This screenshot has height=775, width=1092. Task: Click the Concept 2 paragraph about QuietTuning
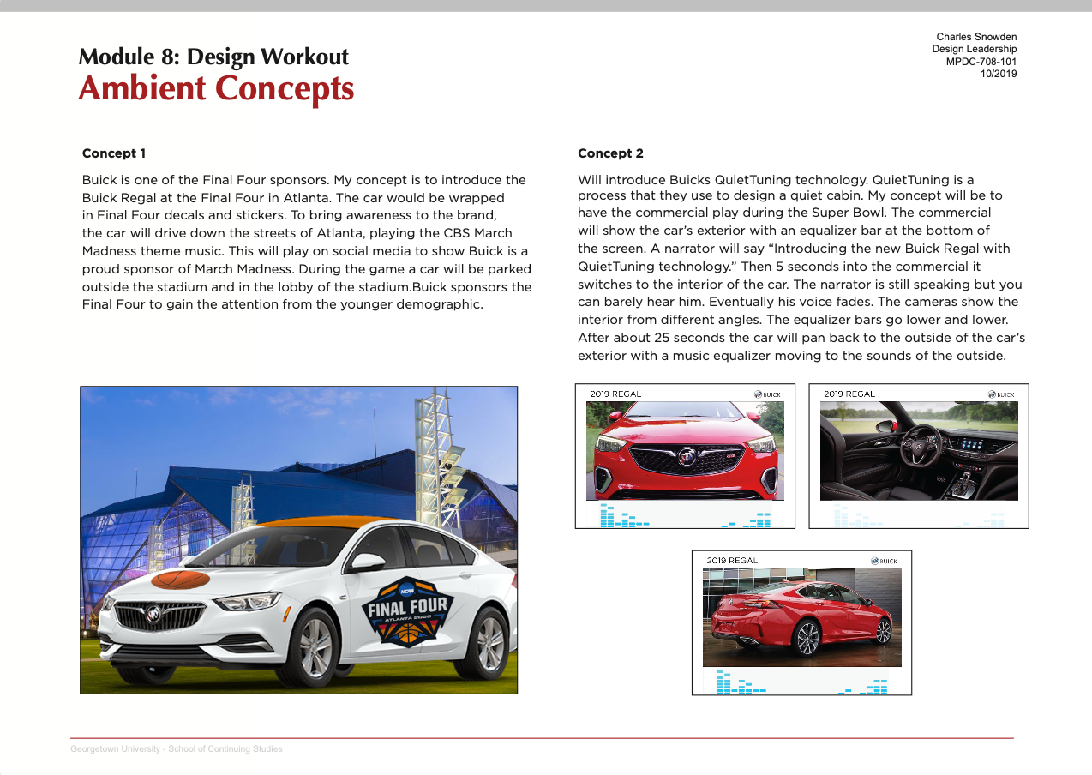(x=801, y=267)
